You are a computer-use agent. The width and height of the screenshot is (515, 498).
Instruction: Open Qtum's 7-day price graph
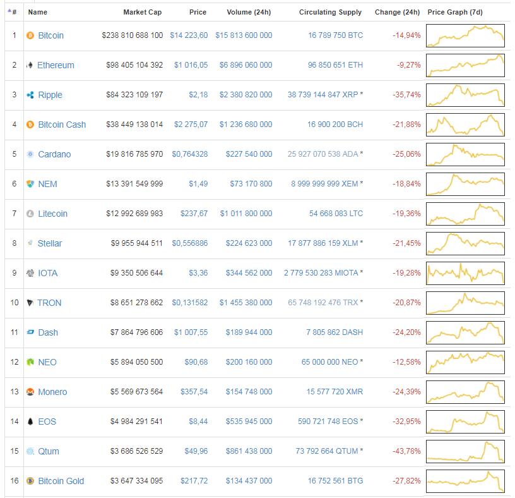[x=465, y=451]
